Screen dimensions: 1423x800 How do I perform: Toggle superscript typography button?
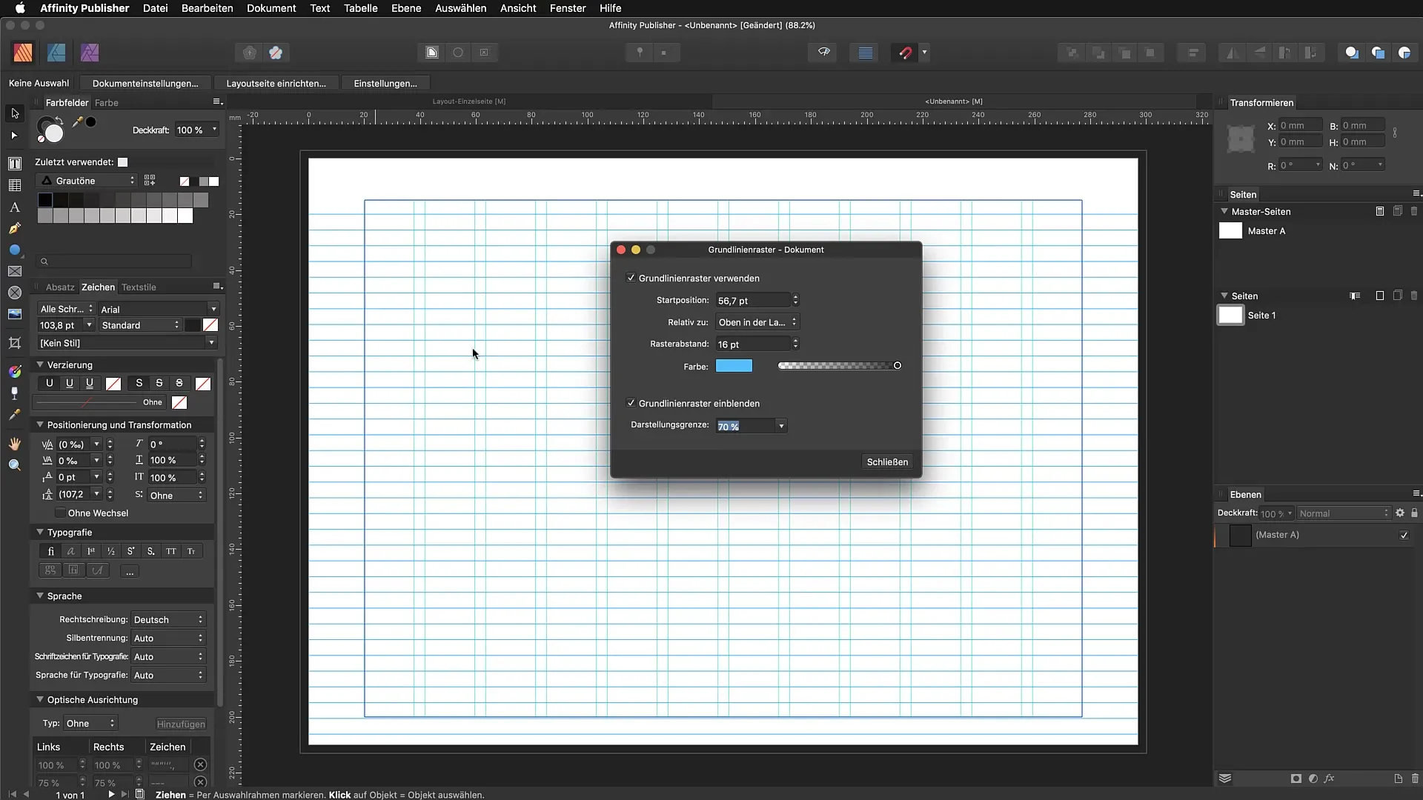pyautogui.click(x=130, y=551)
